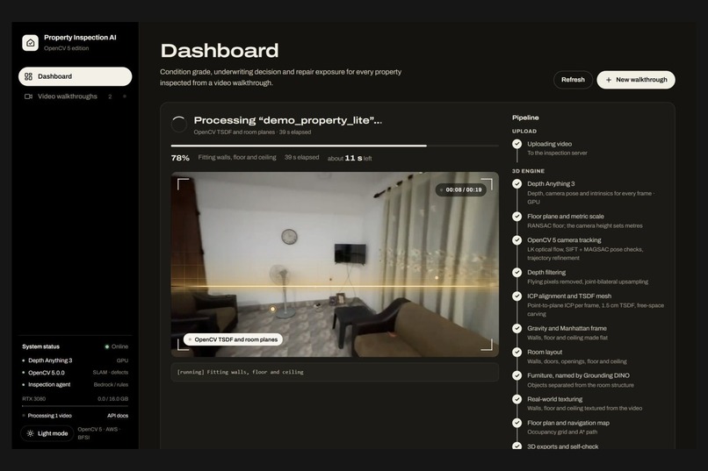Click the 'Depth filtering' step text

tap(546, 273)
